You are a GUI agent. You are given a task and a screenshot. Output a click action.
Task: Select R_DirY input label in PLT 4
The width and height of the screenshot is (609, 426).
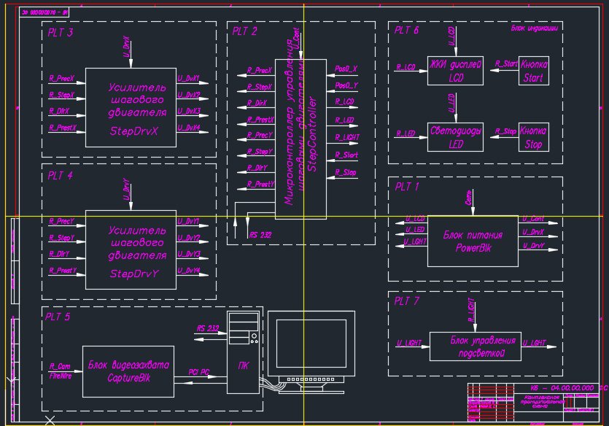pos(59,254)
